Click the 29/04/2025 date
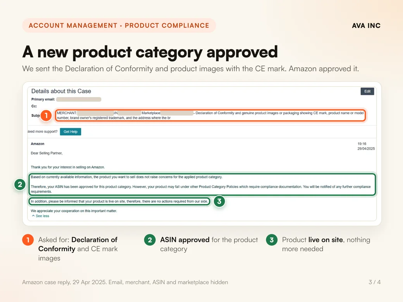The width and height of the screenshot is (403, 302). (x=366, y=149)
